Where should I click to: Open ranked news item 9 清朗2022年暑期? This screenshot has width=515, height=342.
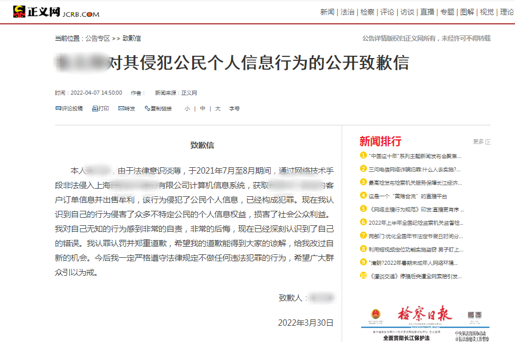(409, 262)
